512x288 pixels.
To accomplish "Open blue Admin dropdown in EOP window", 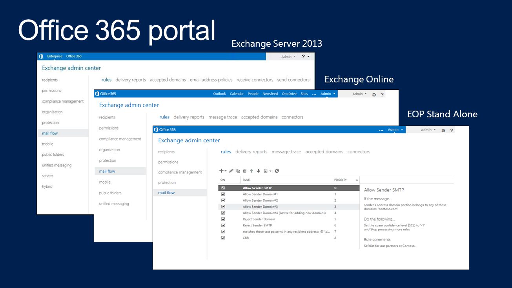I will pos(395,129).
